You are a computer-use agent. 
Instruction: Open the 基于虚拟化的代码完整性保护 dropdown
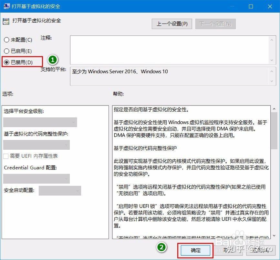coord(36,145)
